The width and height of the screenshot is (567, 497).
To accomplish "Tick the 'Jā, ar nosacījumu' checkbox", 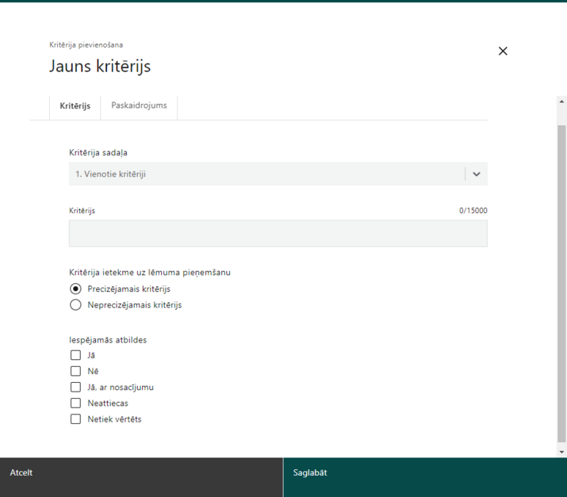I will tap(75, 387).
